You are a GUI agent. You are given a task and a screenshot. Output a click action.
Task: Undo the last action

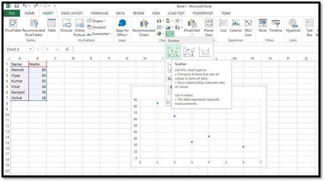(x=25, y=6)
